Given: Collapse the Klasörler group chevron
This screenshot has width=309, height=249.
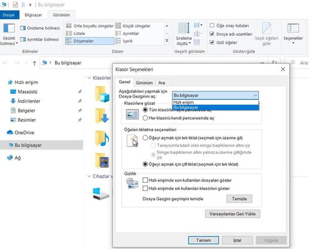Looking at the screenshot, I should (89, 78).
